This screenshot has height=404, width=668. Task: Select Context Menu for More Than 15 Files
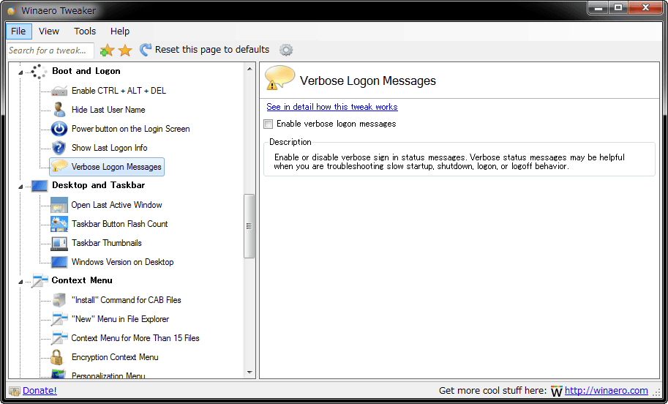(x=135, y=338)
